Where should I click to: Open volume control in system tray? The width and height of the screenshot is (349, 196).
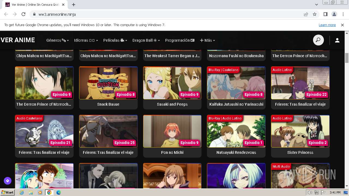pos(310,192)
